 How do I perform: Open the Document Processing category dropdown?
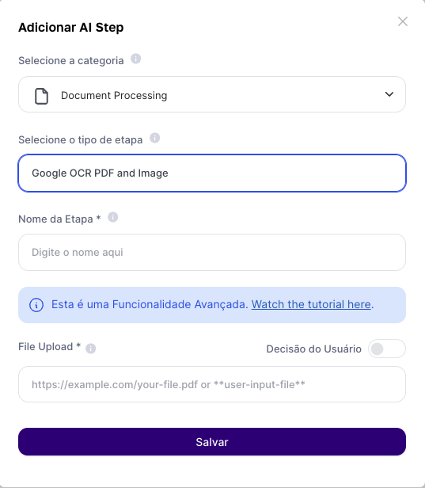(x=212, y=94)
